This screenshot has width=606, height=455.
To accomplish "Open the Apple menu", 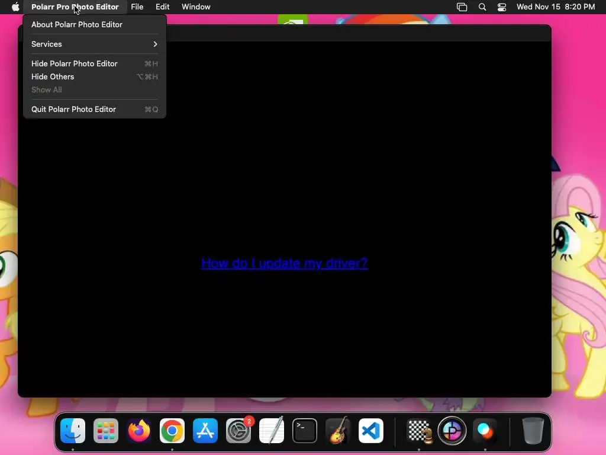I will (x=15, y=7).
